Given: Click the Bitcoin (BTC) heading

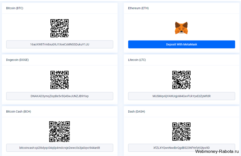Looking at the screenshot, I should pos(15,8).
